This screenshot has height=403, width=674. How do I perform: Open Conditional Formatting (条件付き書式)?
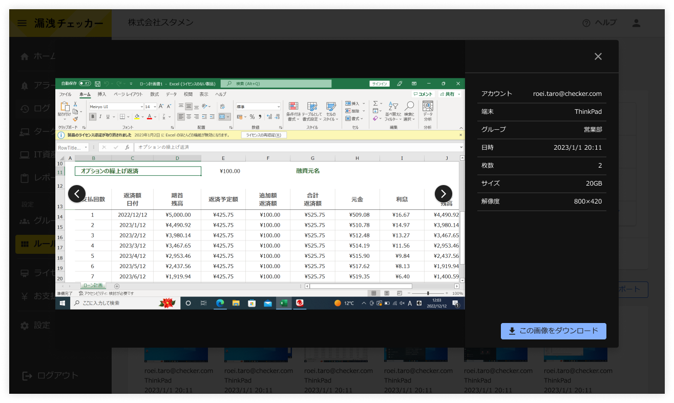[x=293, y=111]
